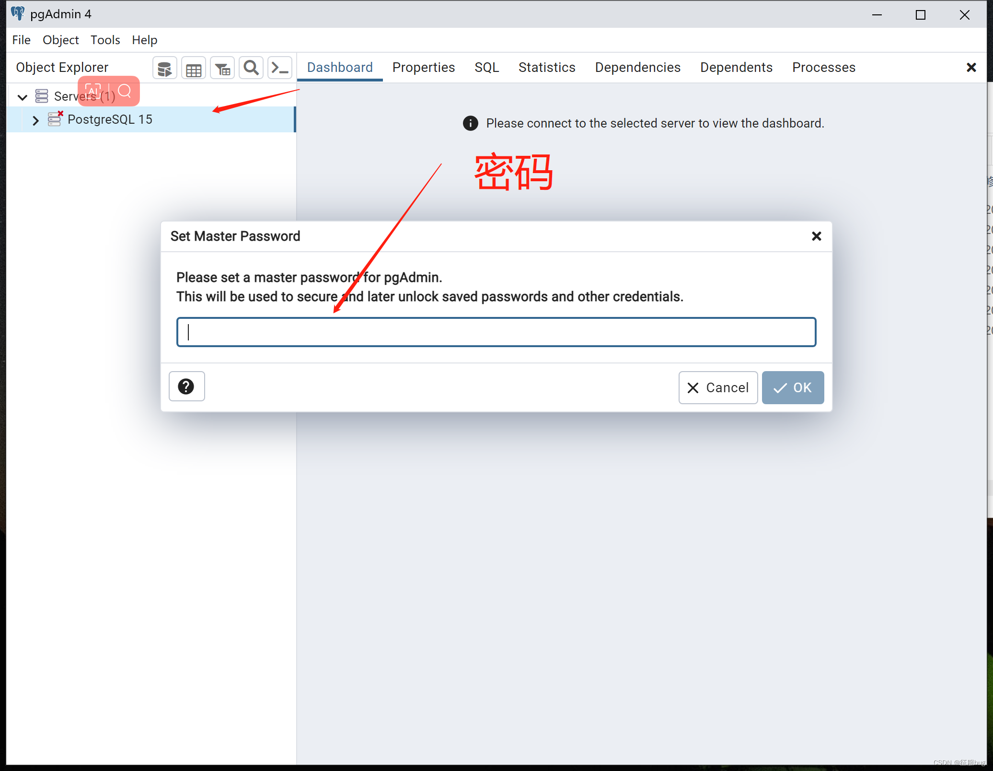Open the master password help icon

(x=186, y=386)
